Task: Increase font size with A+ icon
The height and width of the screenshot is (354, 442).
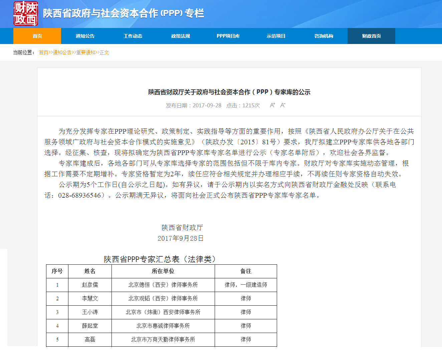Action: coord(272,105)
